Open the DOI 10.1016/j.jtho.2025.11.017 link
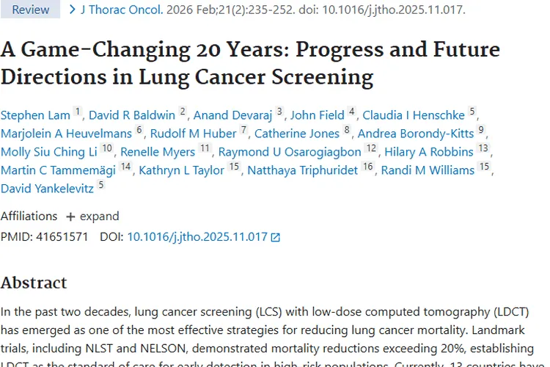This screenshot has width=550, height=367. (197, 237)
